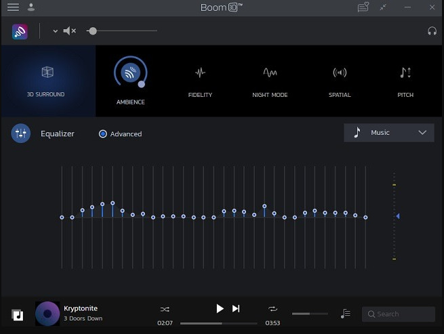Enable the Fidelity effect
This screenshot has height=334, width=444.
[200, 81]
